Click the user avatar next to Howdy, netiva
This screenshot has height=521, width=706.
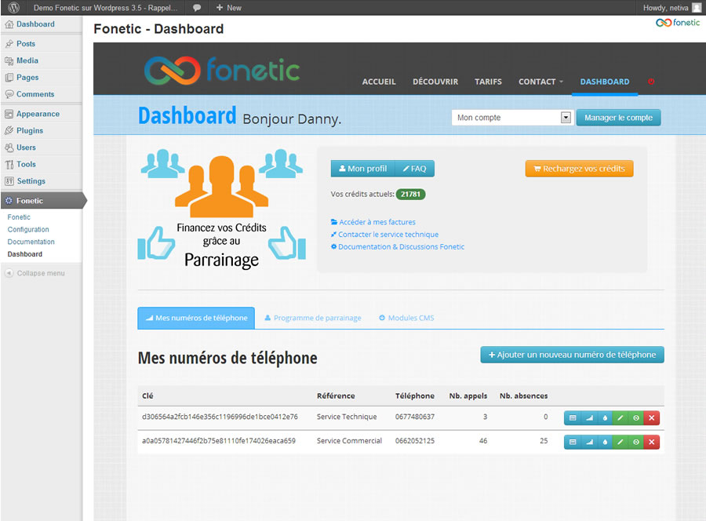tap(696, 8)
